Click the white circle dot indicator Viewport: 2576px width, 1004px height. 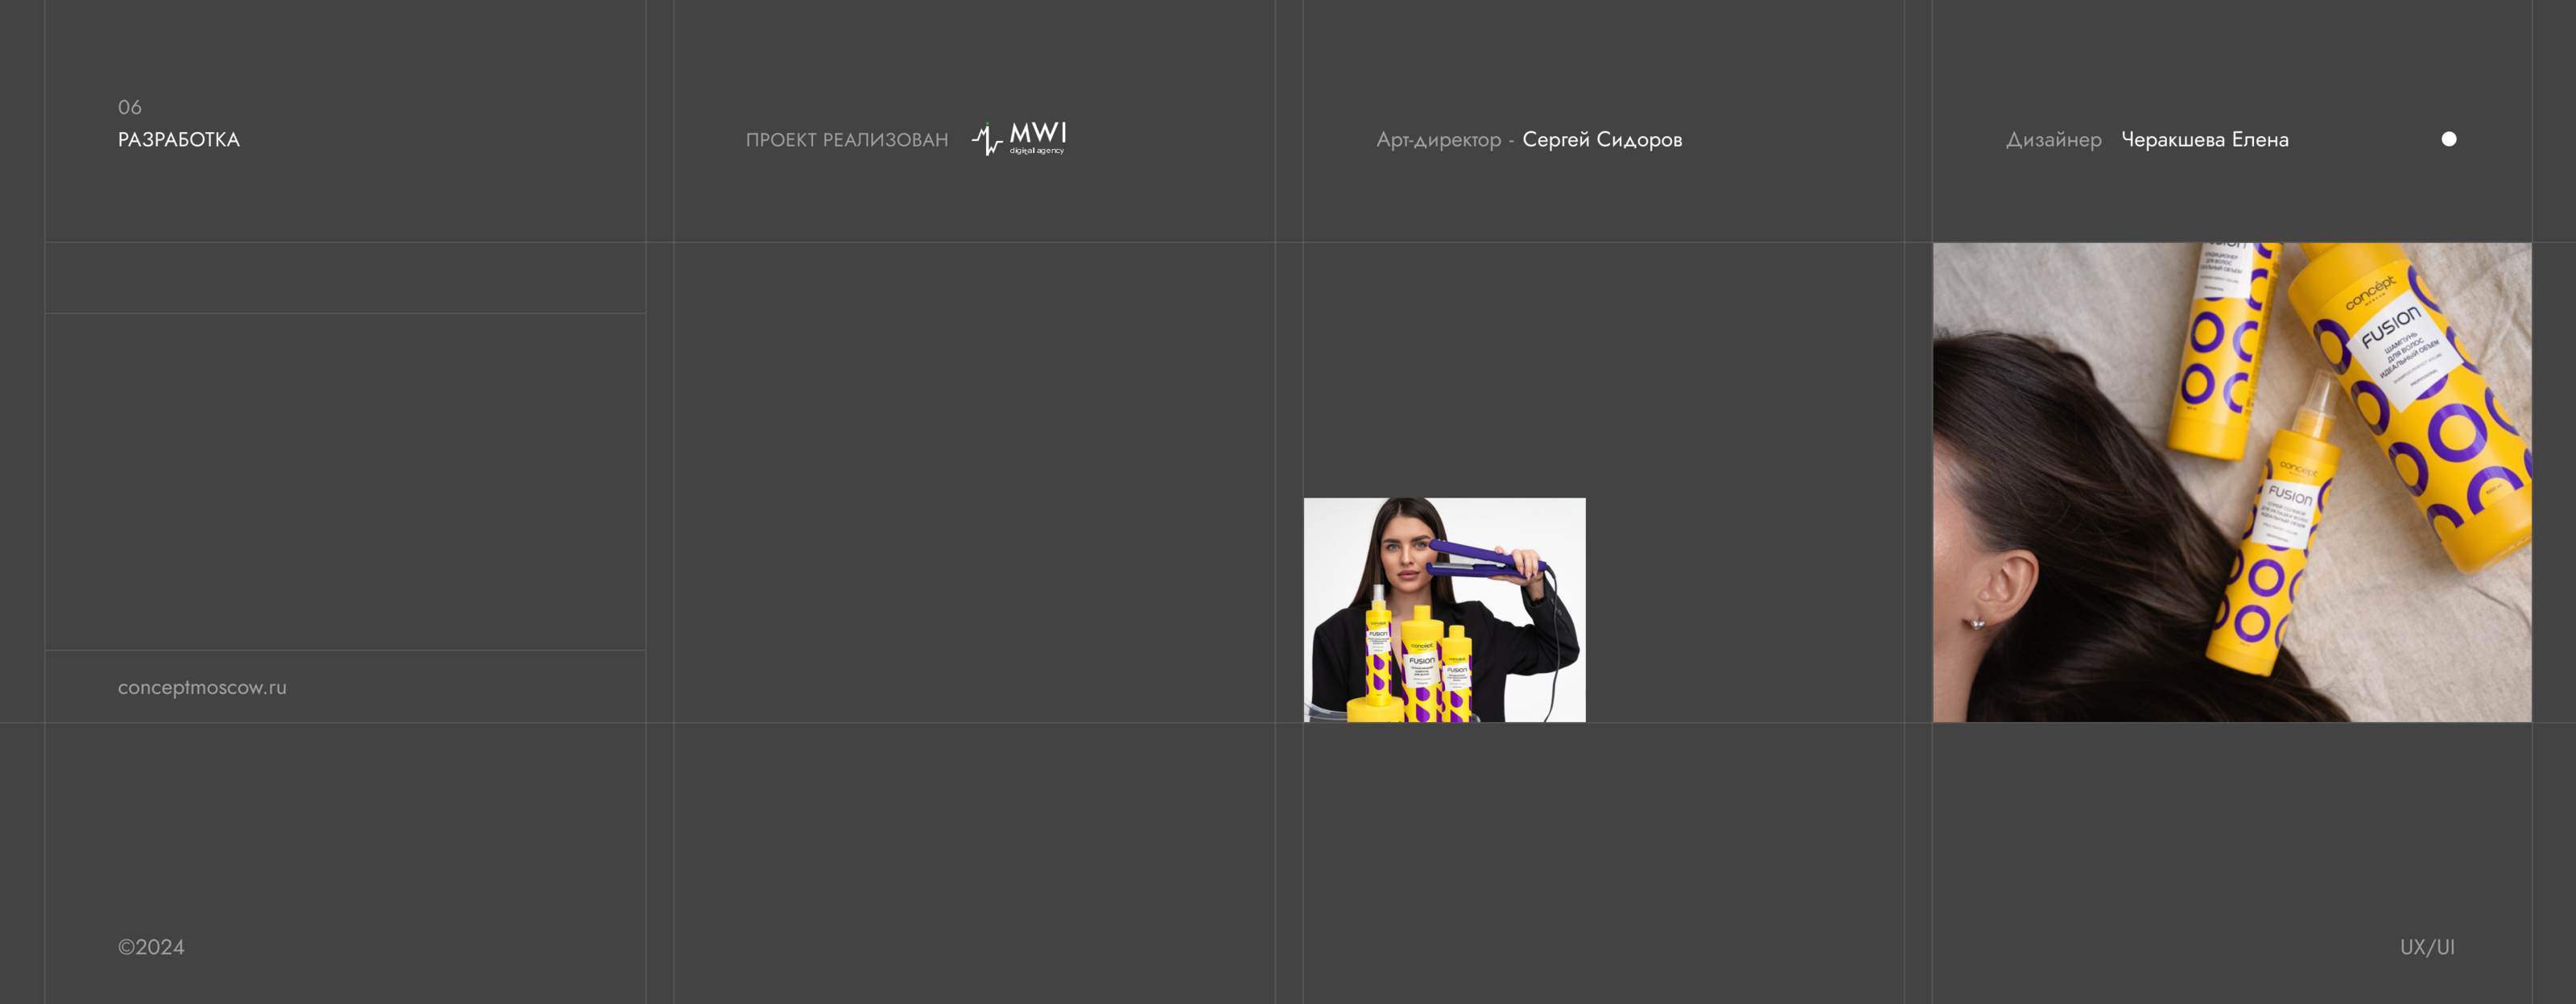coord(2448,139)
